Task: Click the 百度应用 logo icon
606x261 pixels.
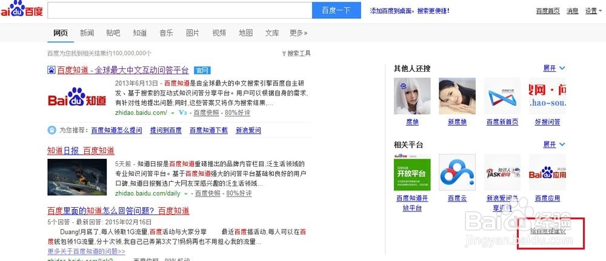Action: coord(547,172)
